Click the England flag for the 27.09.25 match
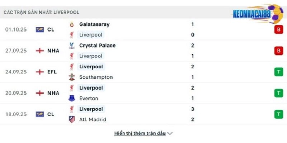The image size is (287, 143). click(40, 51)
